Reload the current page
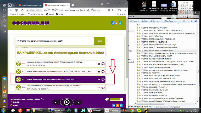This screenshot has width=201, height=113. coord(22,10)
